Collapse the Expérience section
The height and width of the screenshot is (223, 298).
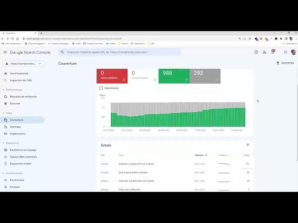(x=11, y=143)
